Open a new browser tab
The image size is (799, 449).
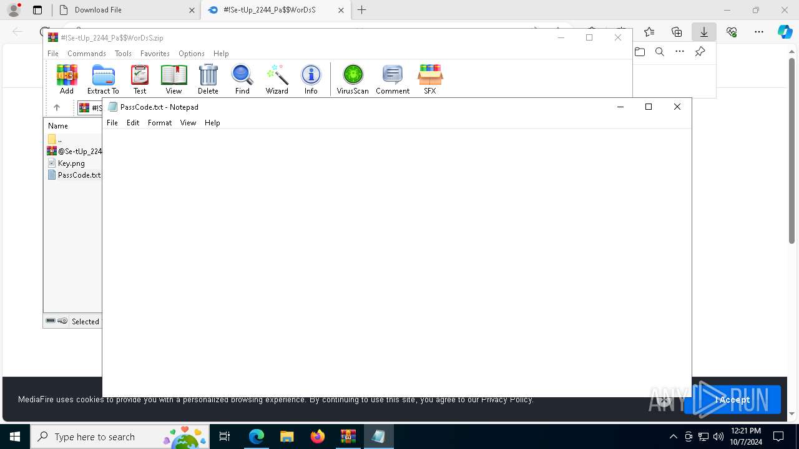tap(361, 10)
